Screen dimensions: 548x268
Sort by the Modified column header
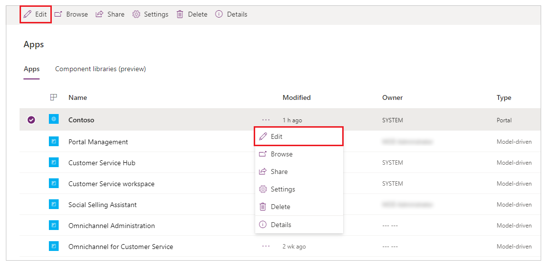296,97
